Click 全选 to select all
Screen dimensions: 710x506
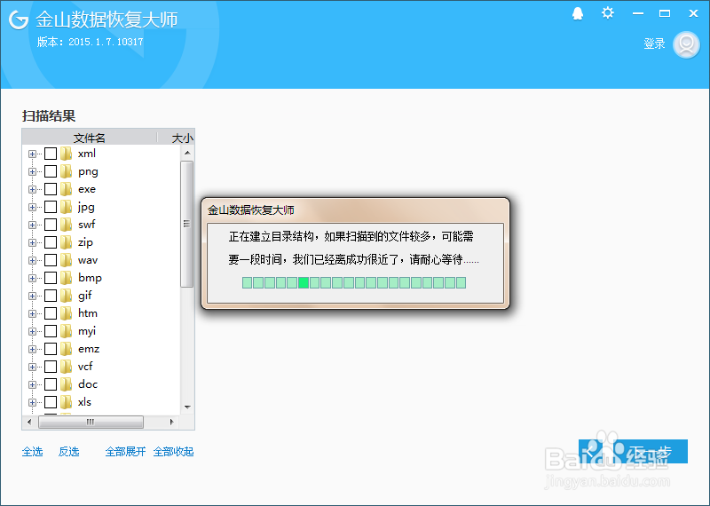point(32,452)
